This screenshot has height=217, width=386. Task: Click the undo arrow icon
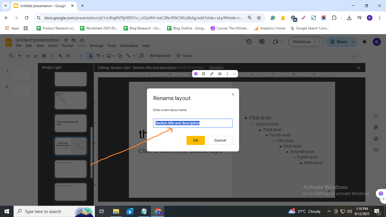click(28, 56)
